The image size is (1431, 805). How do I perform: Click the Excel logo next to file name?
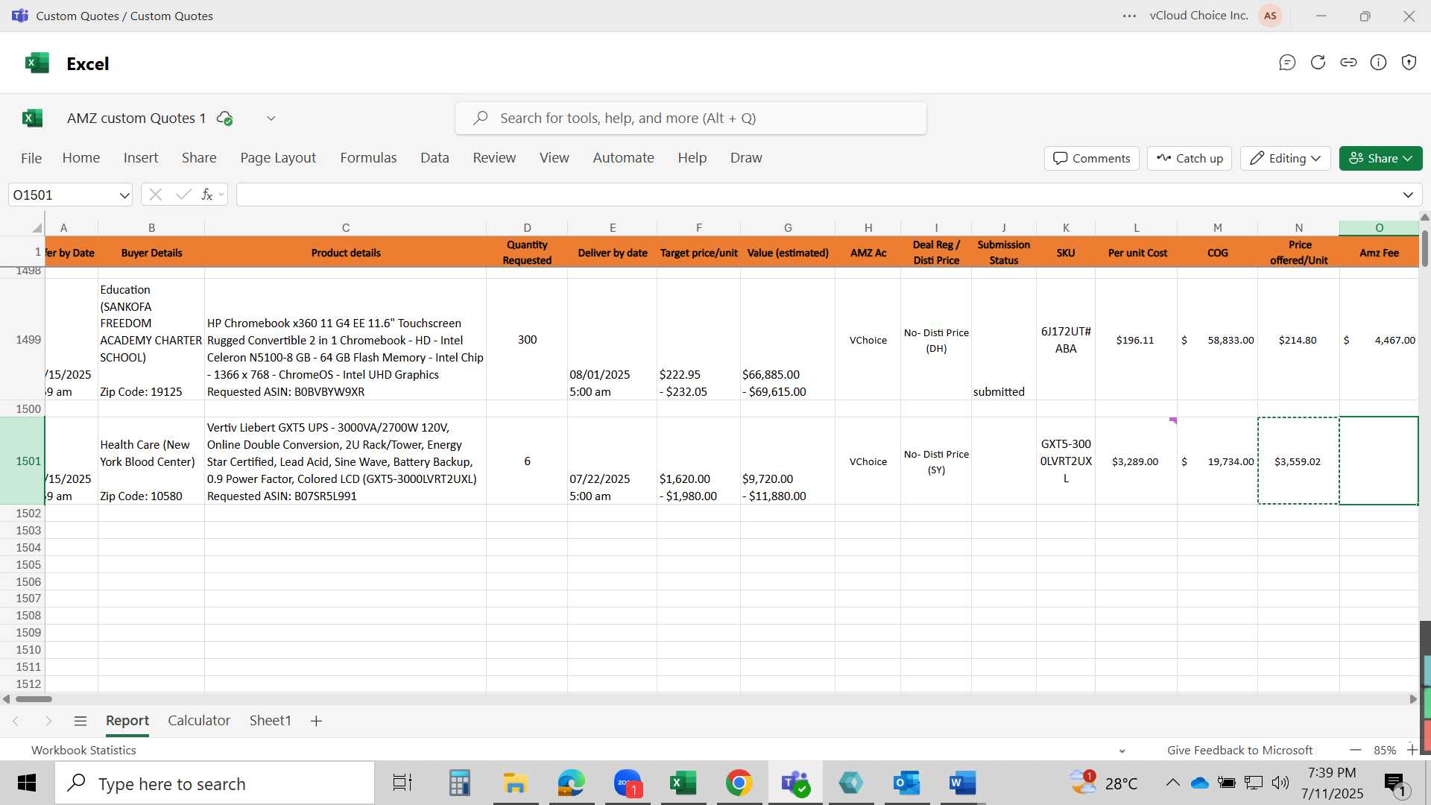pos(33,118)
